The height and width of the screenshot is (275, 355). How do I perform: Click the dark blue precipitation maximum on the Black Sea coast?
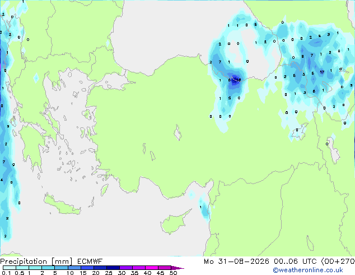pos(234,80)
